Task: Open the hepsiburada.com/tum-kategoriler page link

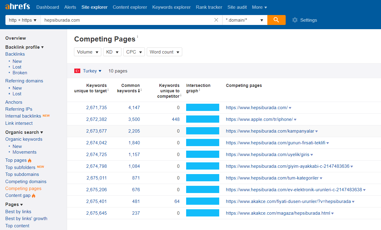Action: coord(272,178)
